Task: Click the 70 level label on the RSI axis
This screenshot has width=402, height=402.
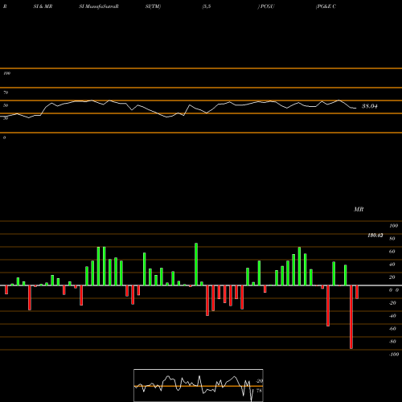Action: [6, 92]
